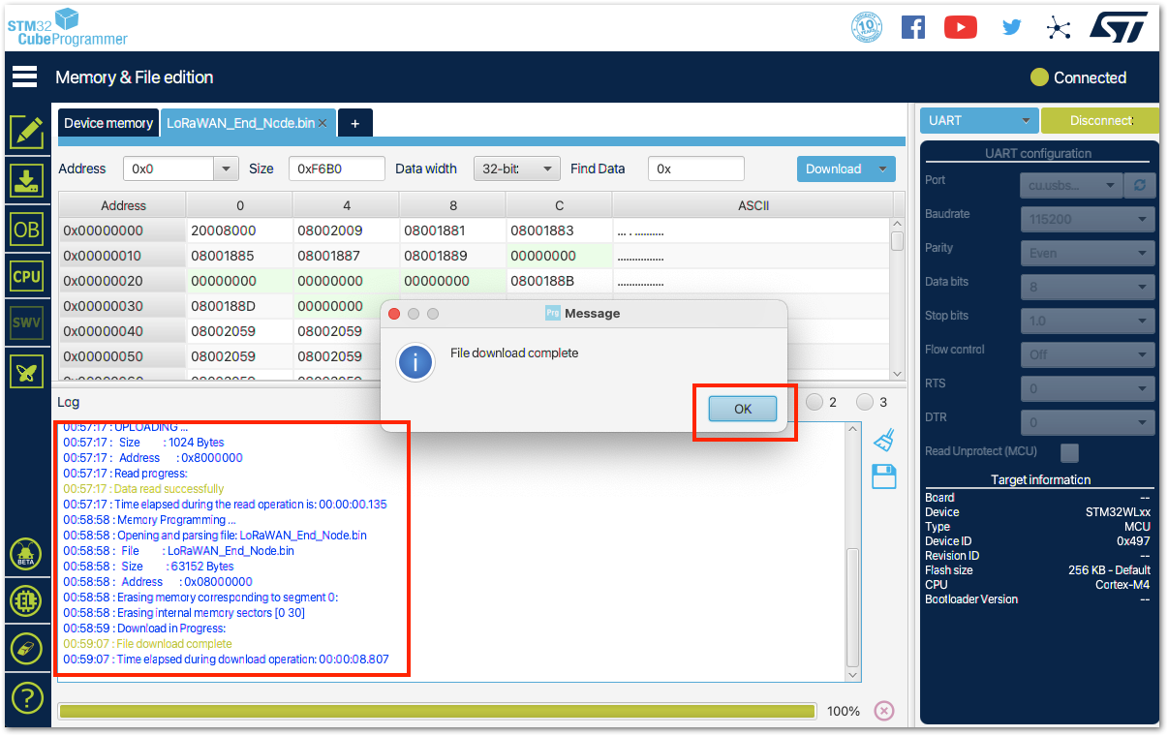Open the RTS dropdown
Image resolution: width=1168 pixels, height=736 pixels.
[1088, 388]
